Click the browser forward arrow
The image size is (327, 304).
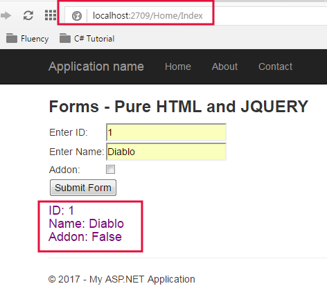pyautogui.click(x=6, y=16)
